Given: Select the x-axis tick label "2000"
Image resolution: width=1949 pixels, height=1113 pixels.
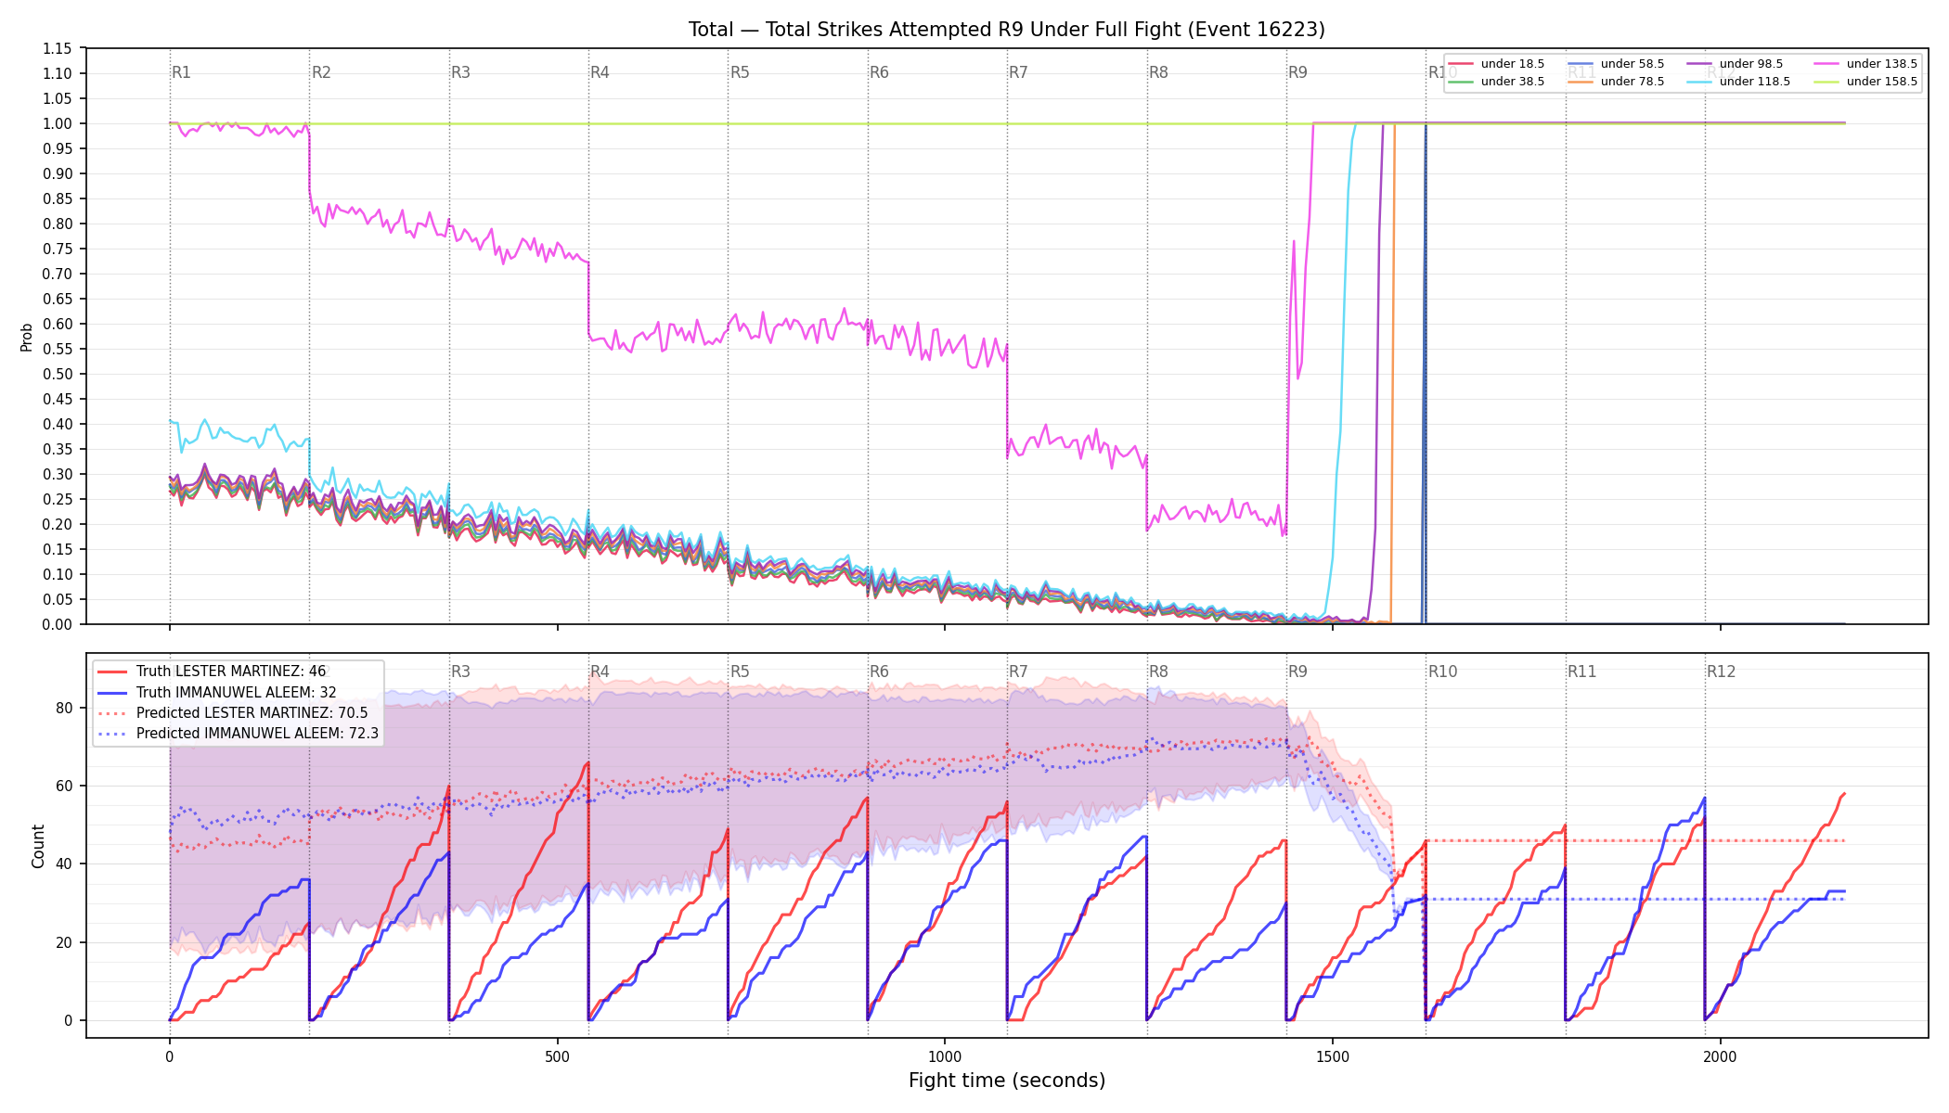Looking at the screenshot, I should (1721, 1056).
